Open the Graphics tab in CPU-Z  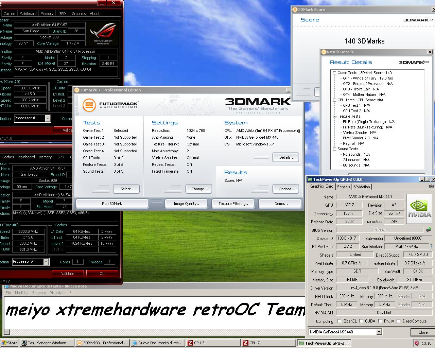tap(79, 14)
